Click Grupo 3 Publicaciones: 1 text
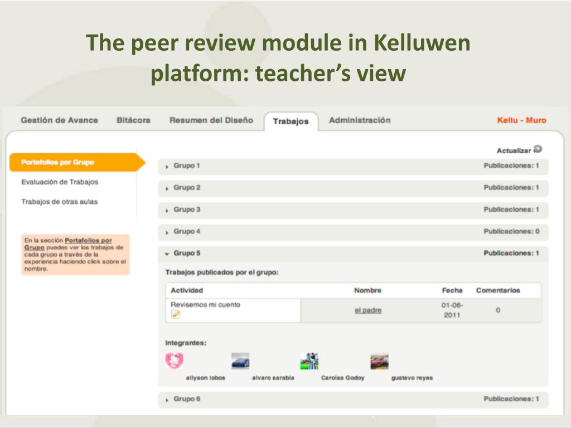This screenshot has height=428, width=571. coord(511,210)
